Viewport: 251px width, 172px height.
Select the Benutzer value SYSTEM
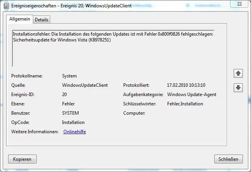click(70, 113)
